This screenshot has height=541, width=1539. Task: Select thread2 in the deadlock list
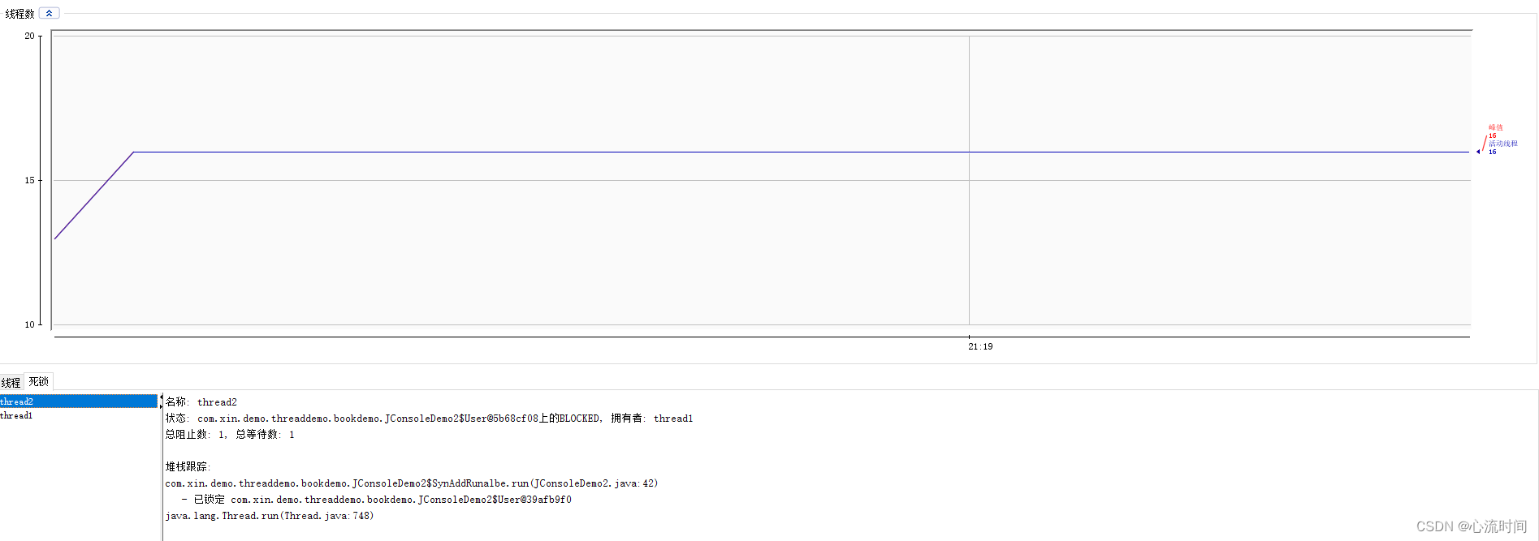tap(78, 401)
